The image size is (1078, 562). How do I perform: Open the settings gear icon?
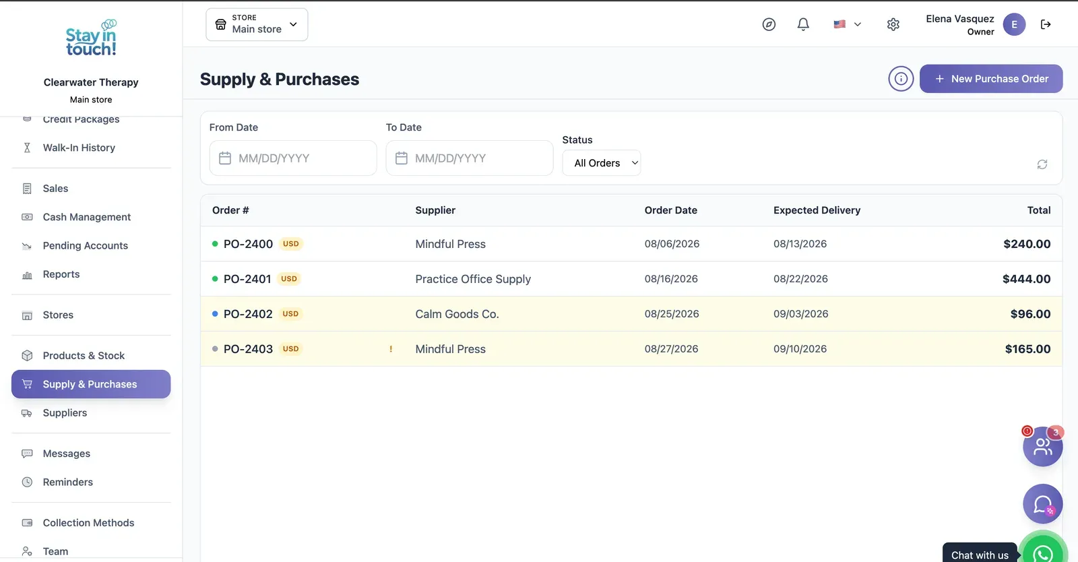pyautogui.click(x=893, y=24)
